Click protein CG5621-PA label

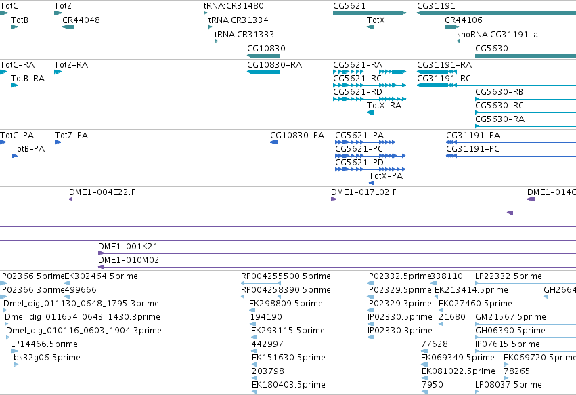359,136
